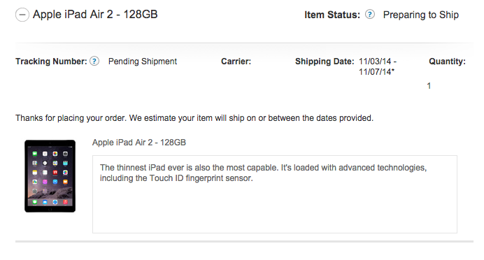Viewport: 484px width, 260px height.
Task: Click the Quantity label
Action: pos(447,62)
